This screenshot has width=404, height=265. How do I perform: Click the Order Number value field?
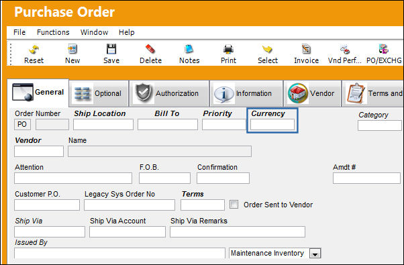click(x=52, y=125)
